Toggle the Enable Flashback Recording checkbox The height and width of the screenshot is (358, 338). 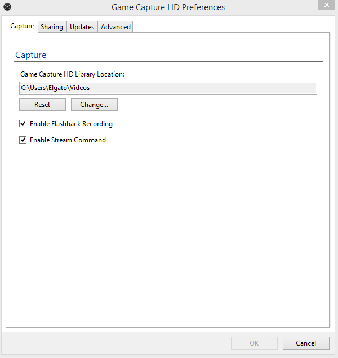point(23,124)
